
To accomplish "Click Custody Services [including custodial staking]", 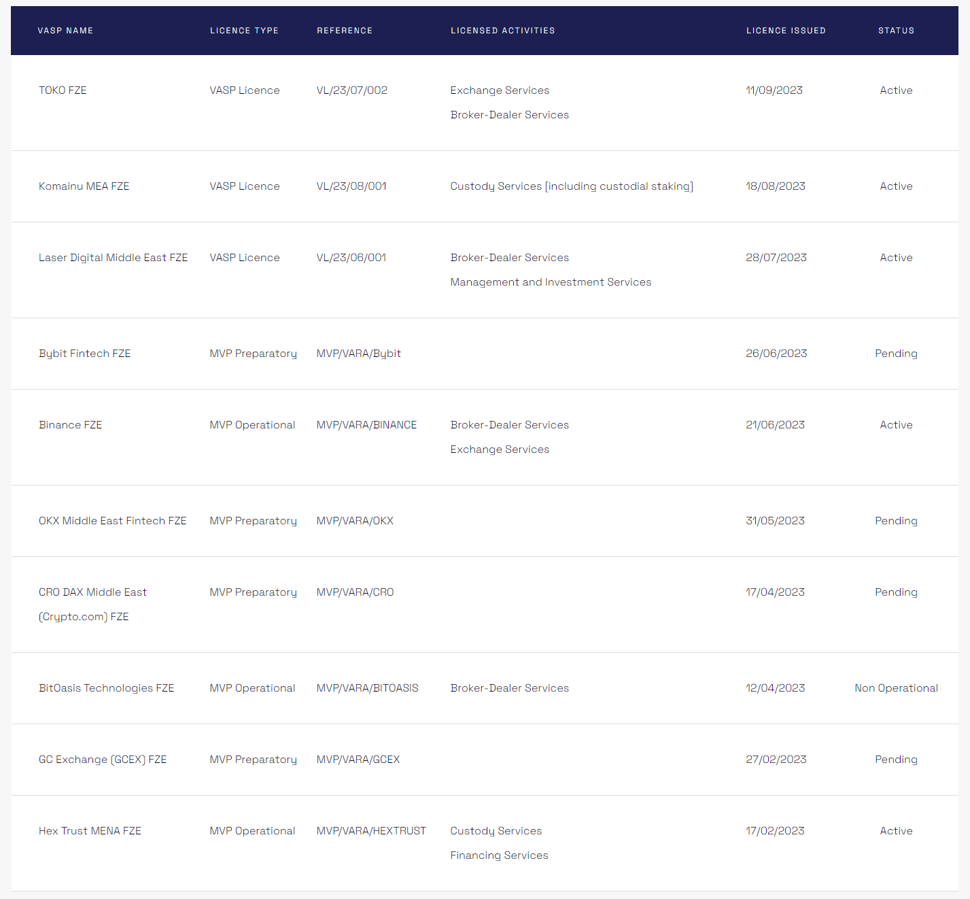I will (572, 186).
